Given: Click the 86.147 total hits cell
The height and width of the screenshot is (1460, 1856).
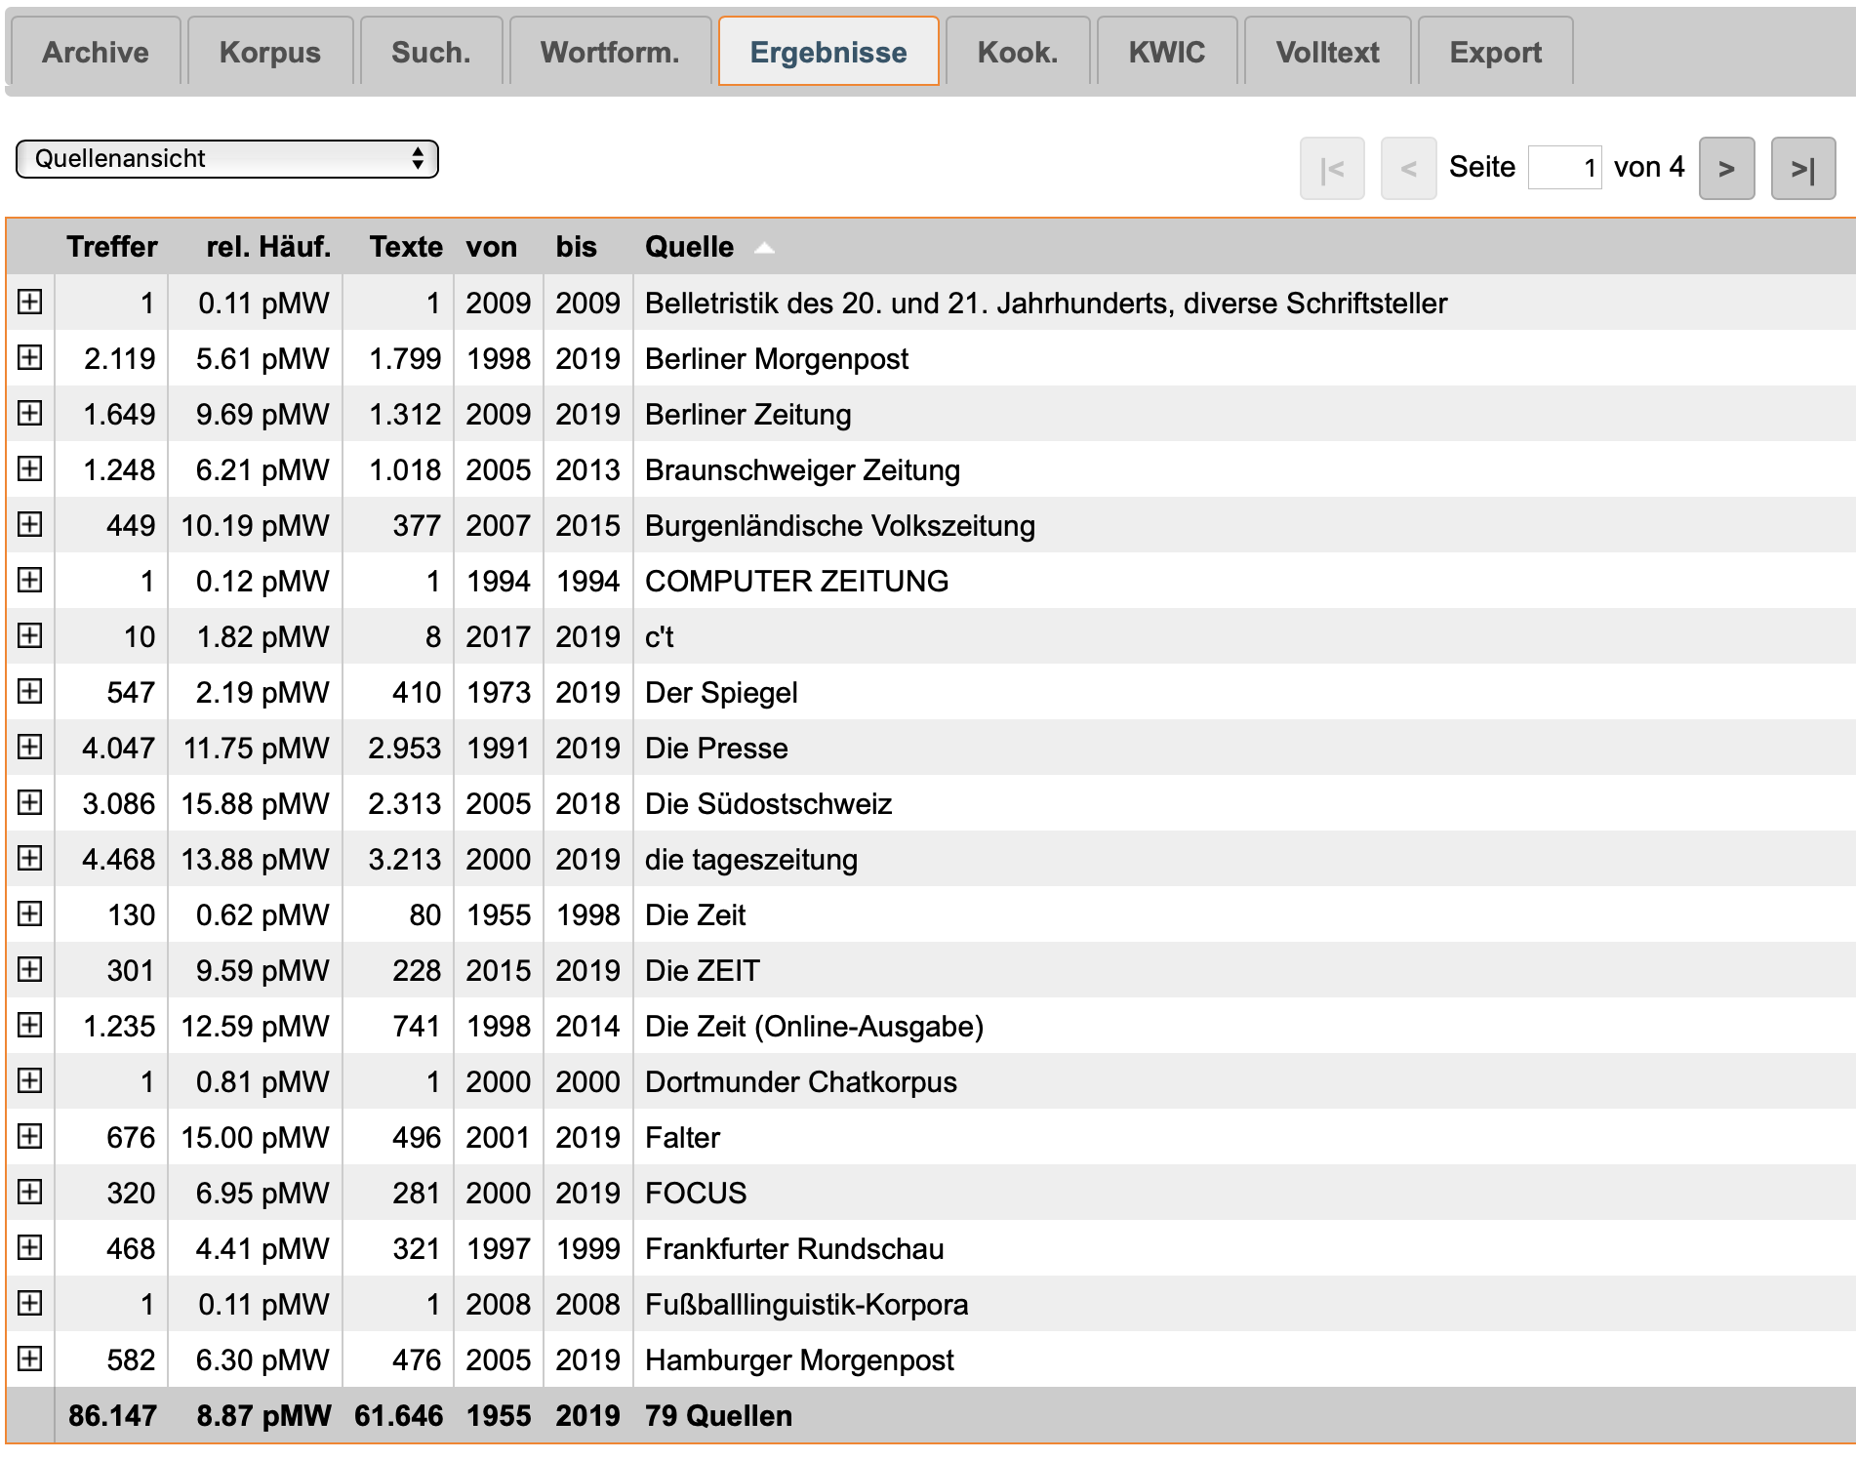Looking at the screenshot, I should (x=112, y=1416).
